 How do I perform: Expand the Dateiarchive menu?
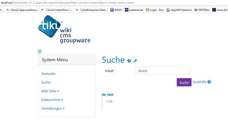[x=52, y=100]
